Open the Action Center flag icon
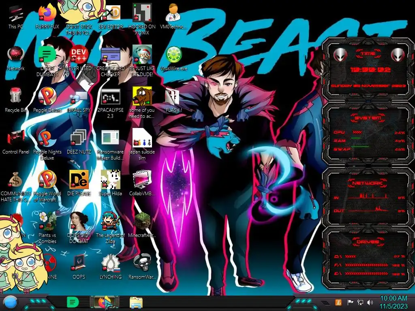415x311 pixels. pyautogui.click(x=351, y=302)
